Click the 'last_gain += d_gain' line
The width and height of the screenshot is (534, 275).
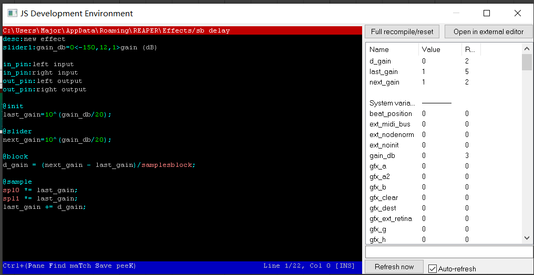[x=45, y=207]
